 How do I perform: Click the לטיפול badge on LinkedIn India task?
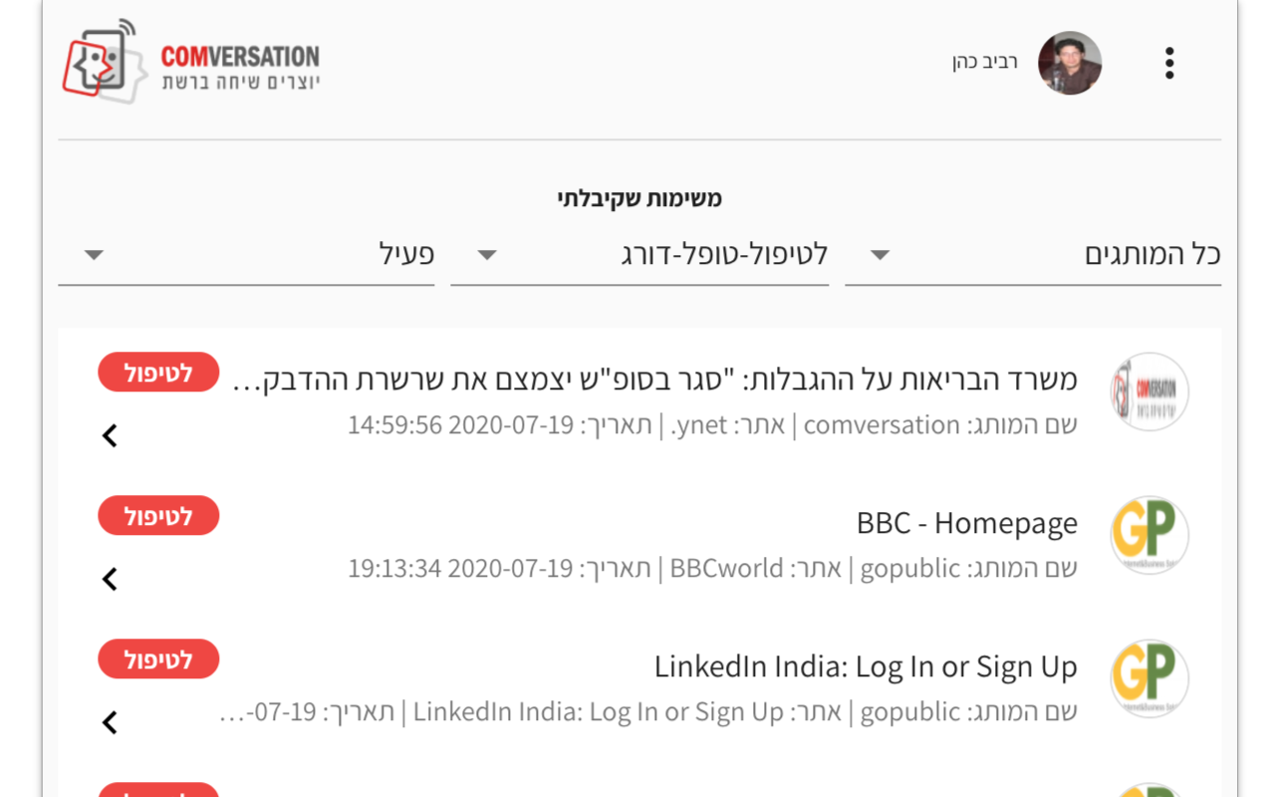pyautogui.click(x=158, y=660)
